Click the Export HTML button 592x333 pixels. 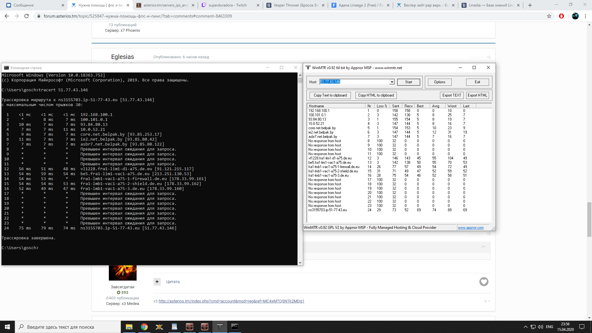(x=477, y=95)
